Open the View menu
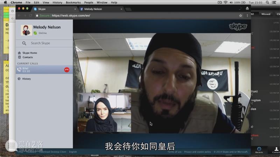Image resolution: width=280 pixels, height=157 pixels. (x=46, y=2)
